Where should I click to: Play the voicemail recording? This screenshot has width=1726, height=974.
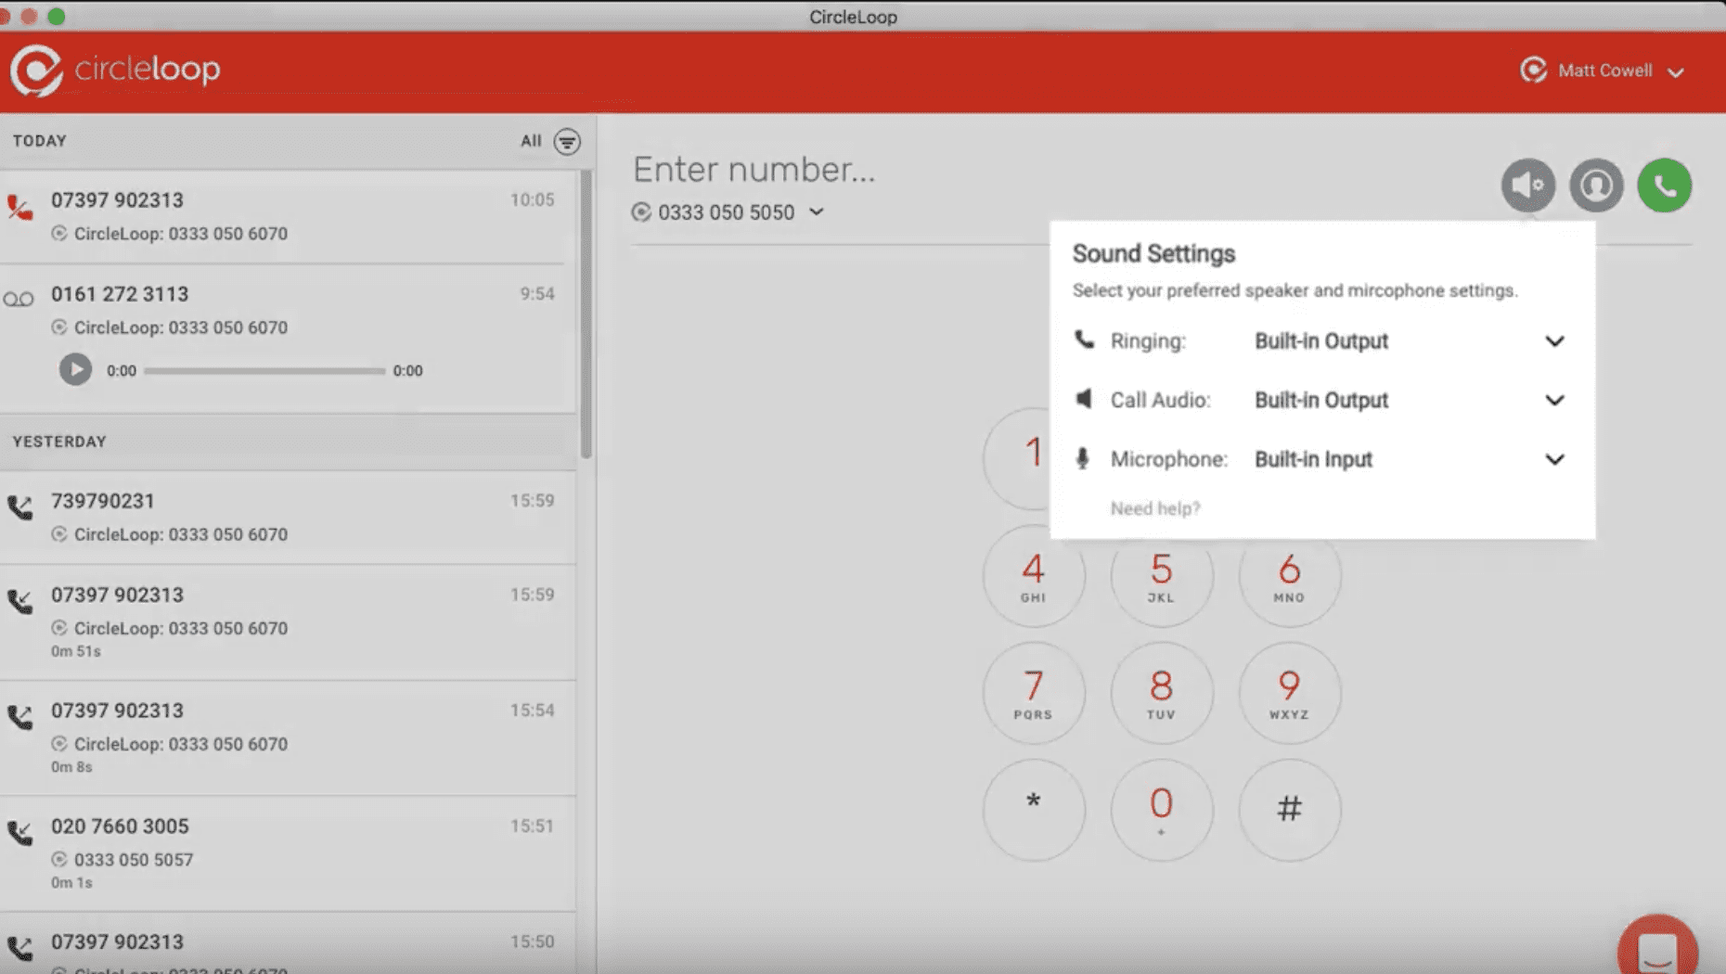tap(75, 370)
